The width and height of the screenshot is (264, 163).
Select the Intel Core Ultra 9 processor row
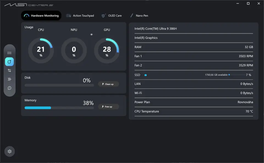click(194, 28)
